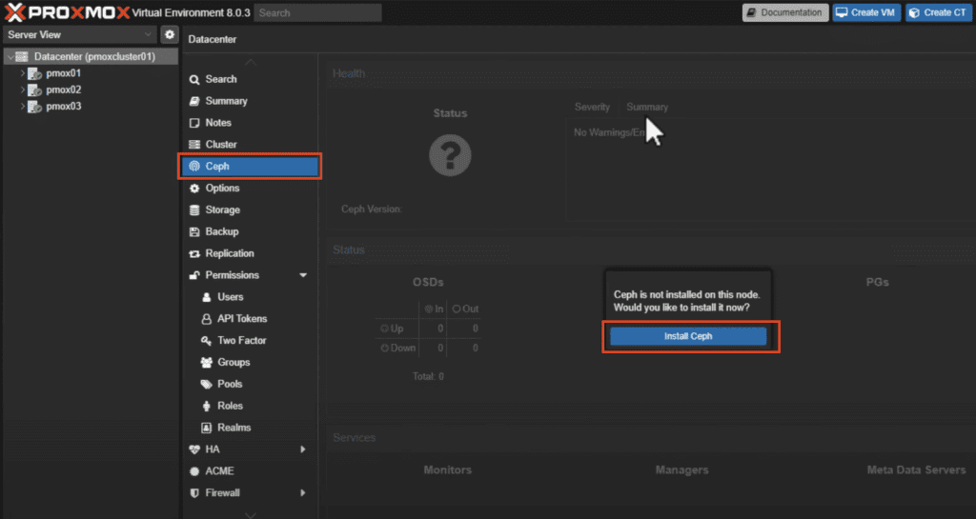Open Server View settings gear
The height and width of the screenshot is (519, 976).
coord(170,34)
